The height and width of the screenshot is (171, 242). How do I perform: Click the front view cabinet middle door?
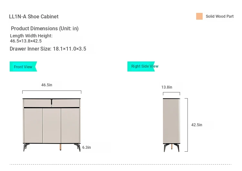click(52, 126)
